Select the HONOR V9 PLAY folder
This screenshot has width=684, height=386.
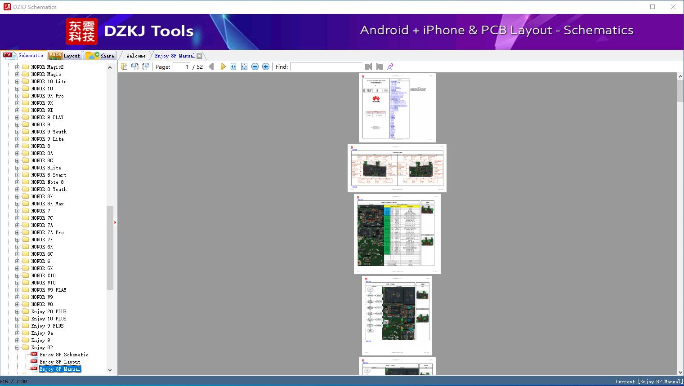[49, 290]
